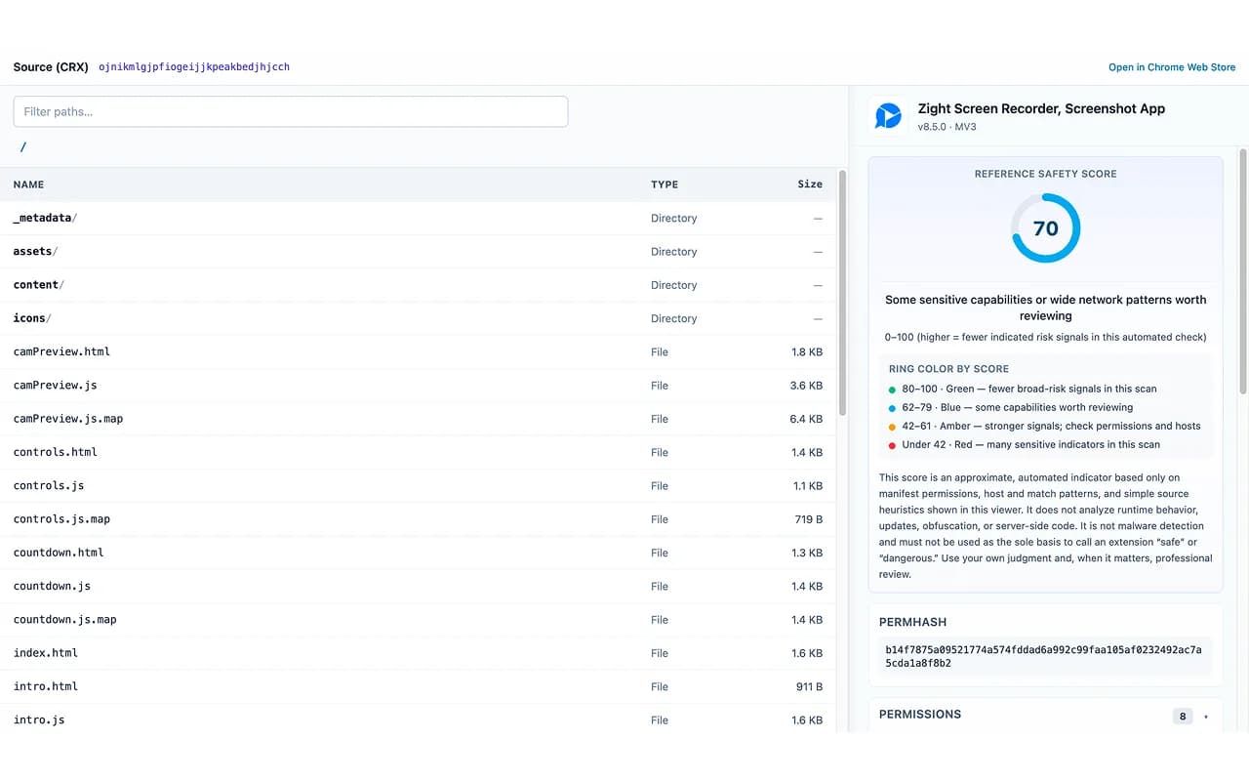Open the intro.html file

46,686
